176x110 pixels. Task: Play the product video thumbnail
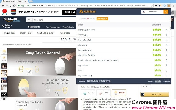click(4, 95)
